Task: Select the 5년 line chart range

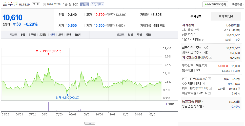Action: (x=69, y=35)
